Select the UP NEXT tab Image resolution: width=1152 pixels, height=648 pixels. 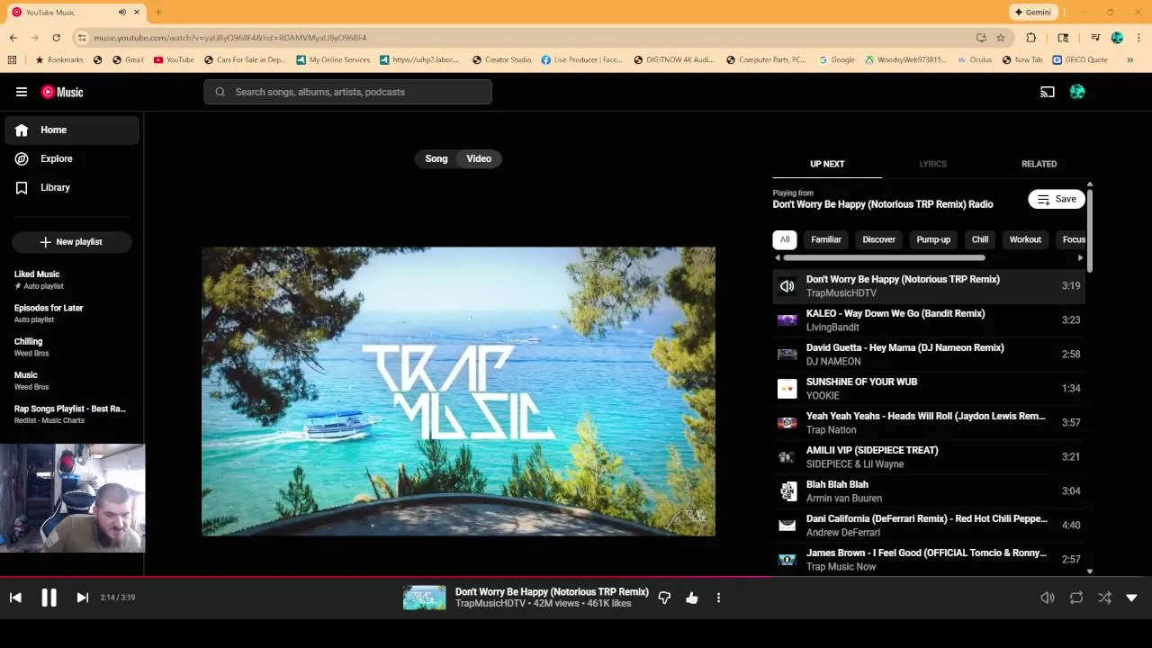827,164
